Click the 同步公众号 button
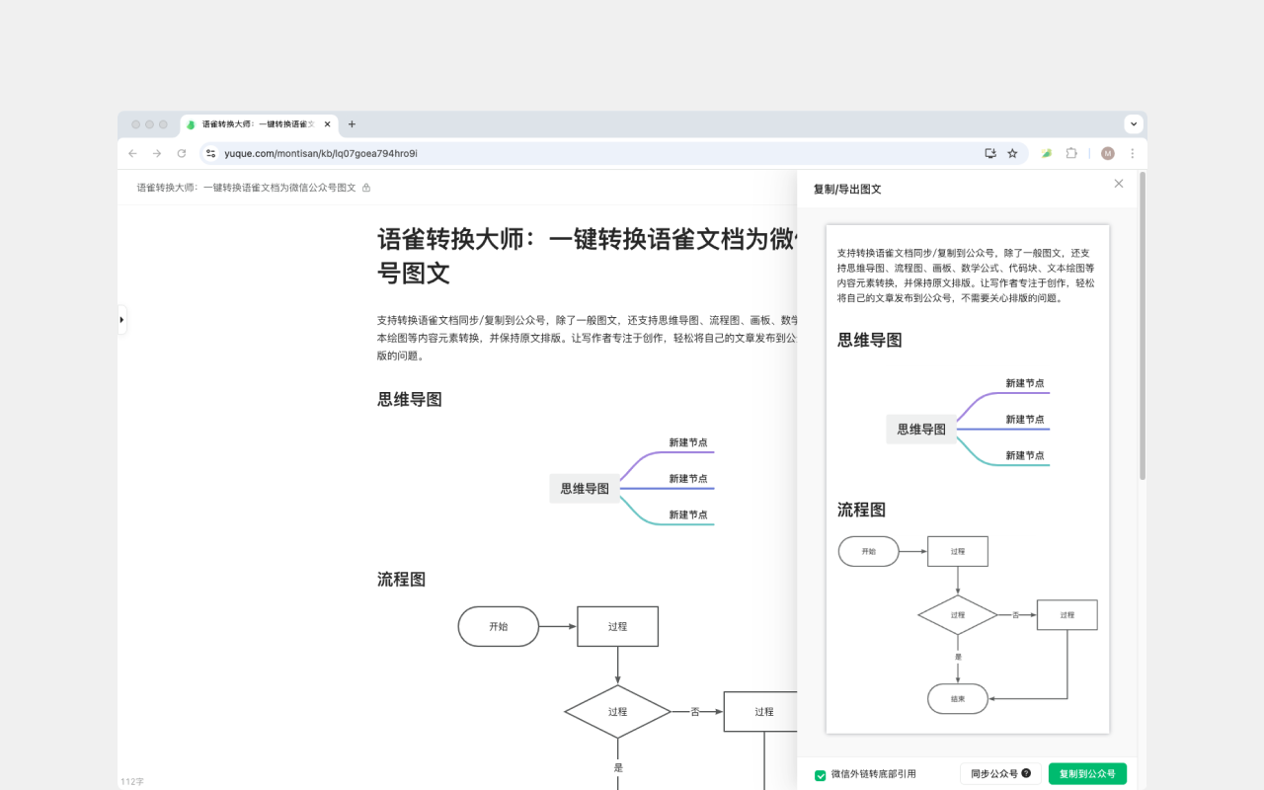The width and height of the screenshot is (1264, 790). click(x=1000, y=774)
